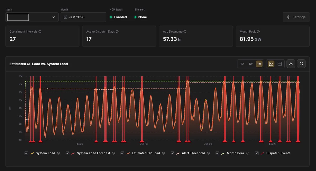The width and height of the screenshot is (316, 171).
Task: Click the Dispatch Events legend label
Action: 278,153
